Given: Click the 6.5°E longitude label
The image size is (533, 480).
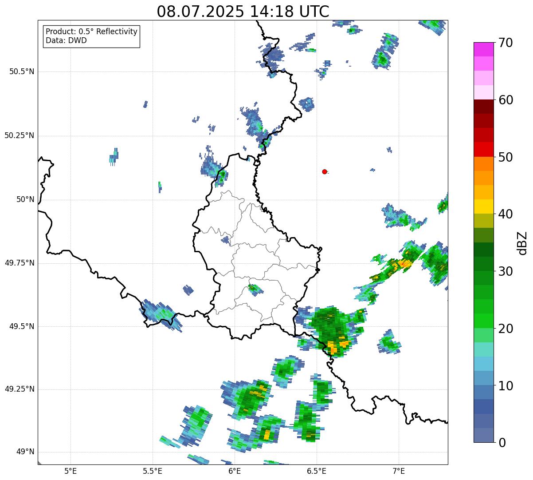Looking at the screenshot, I should [x=317, y=471].
